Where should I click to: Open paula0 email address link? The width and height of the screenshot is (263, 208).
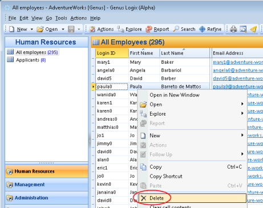[238, 87]
